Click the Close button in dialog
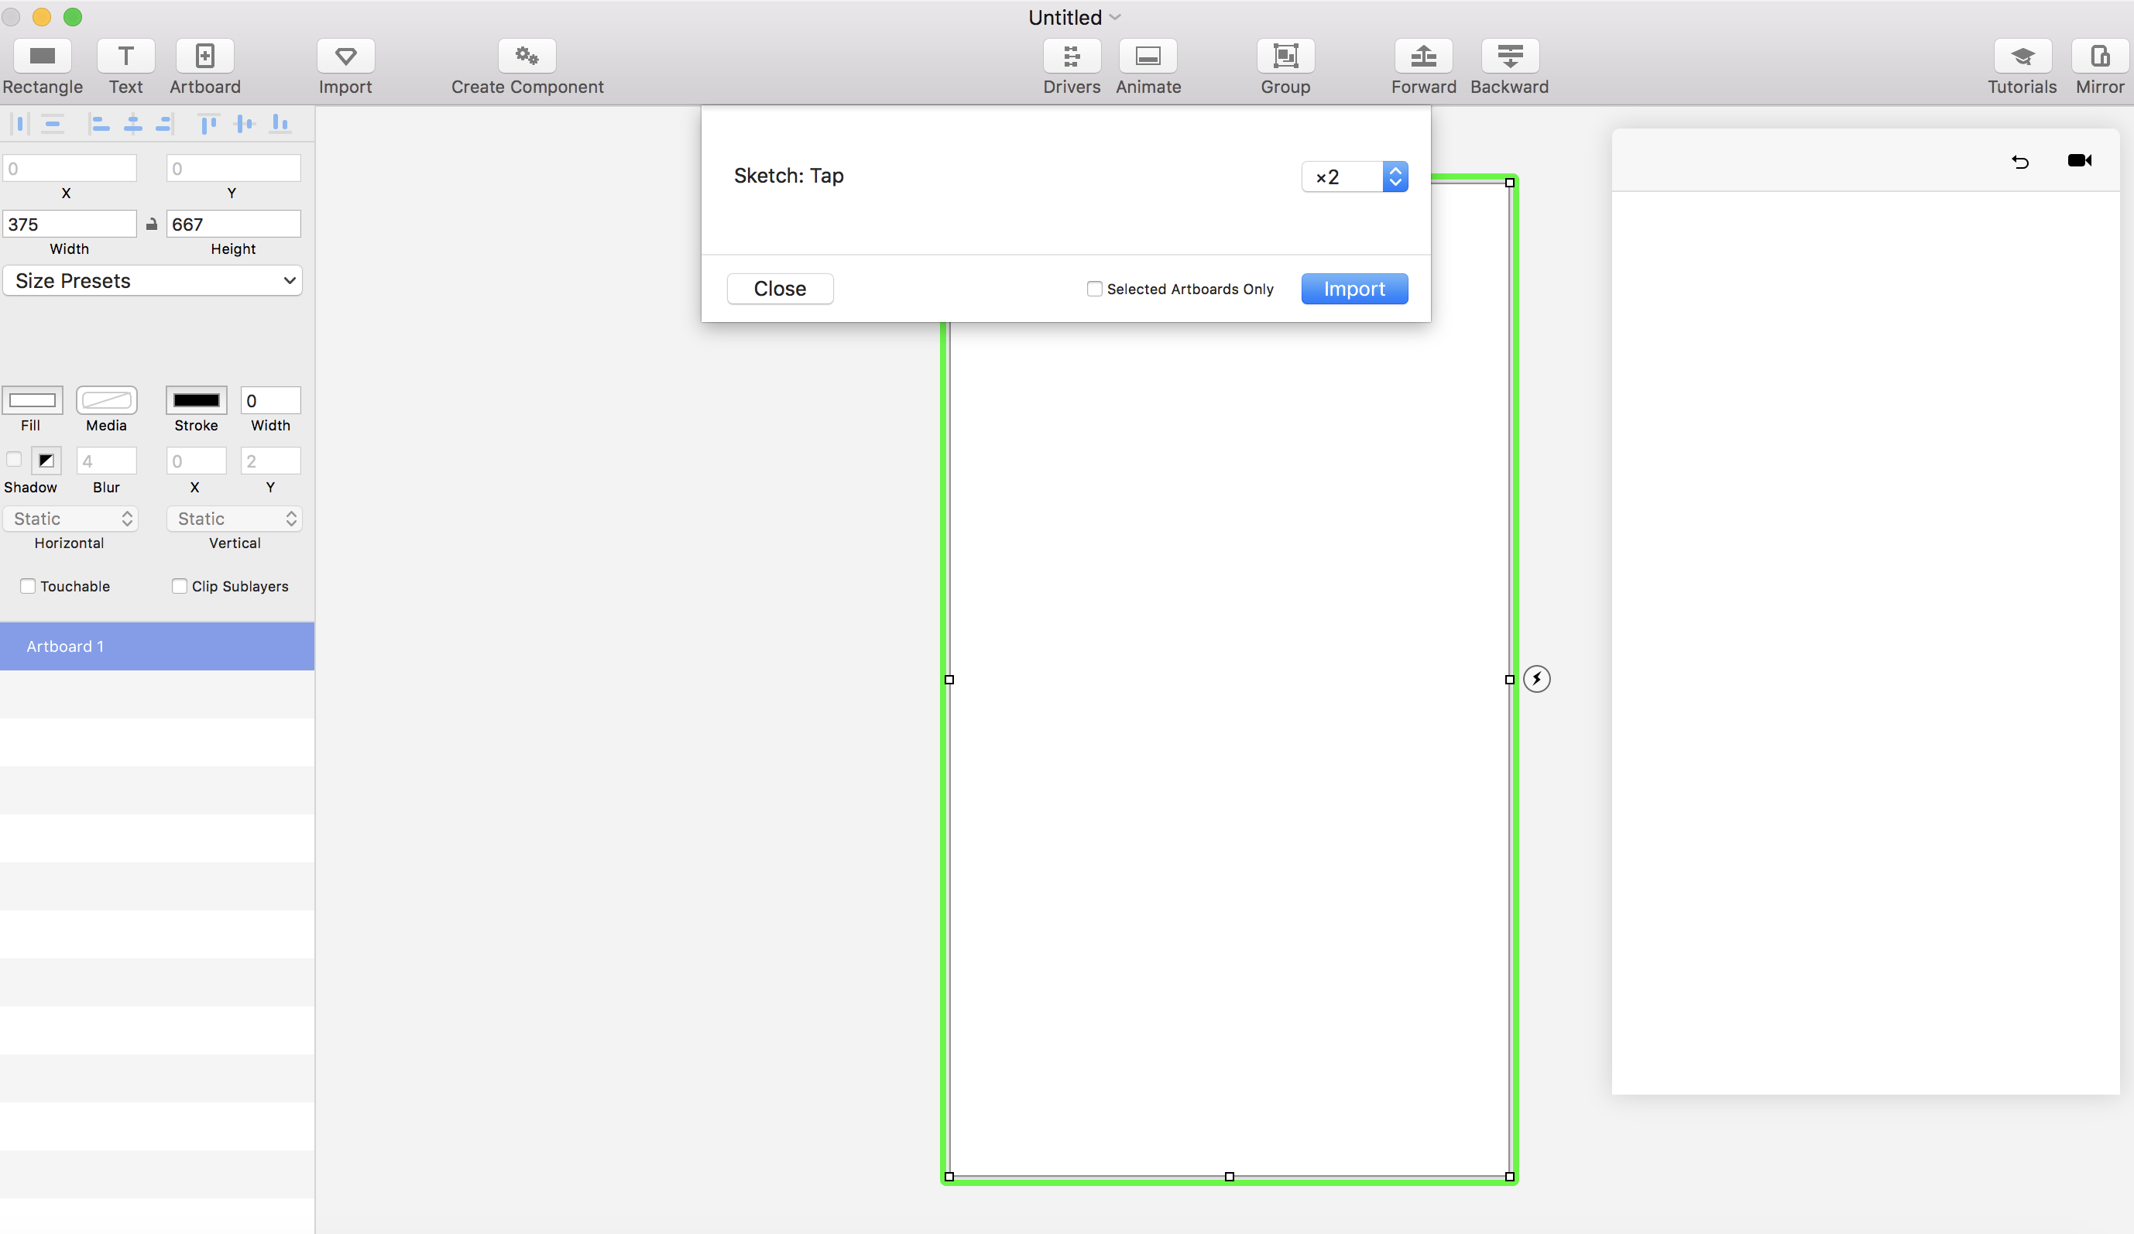 pyautogui.click(x=780, y=290)
